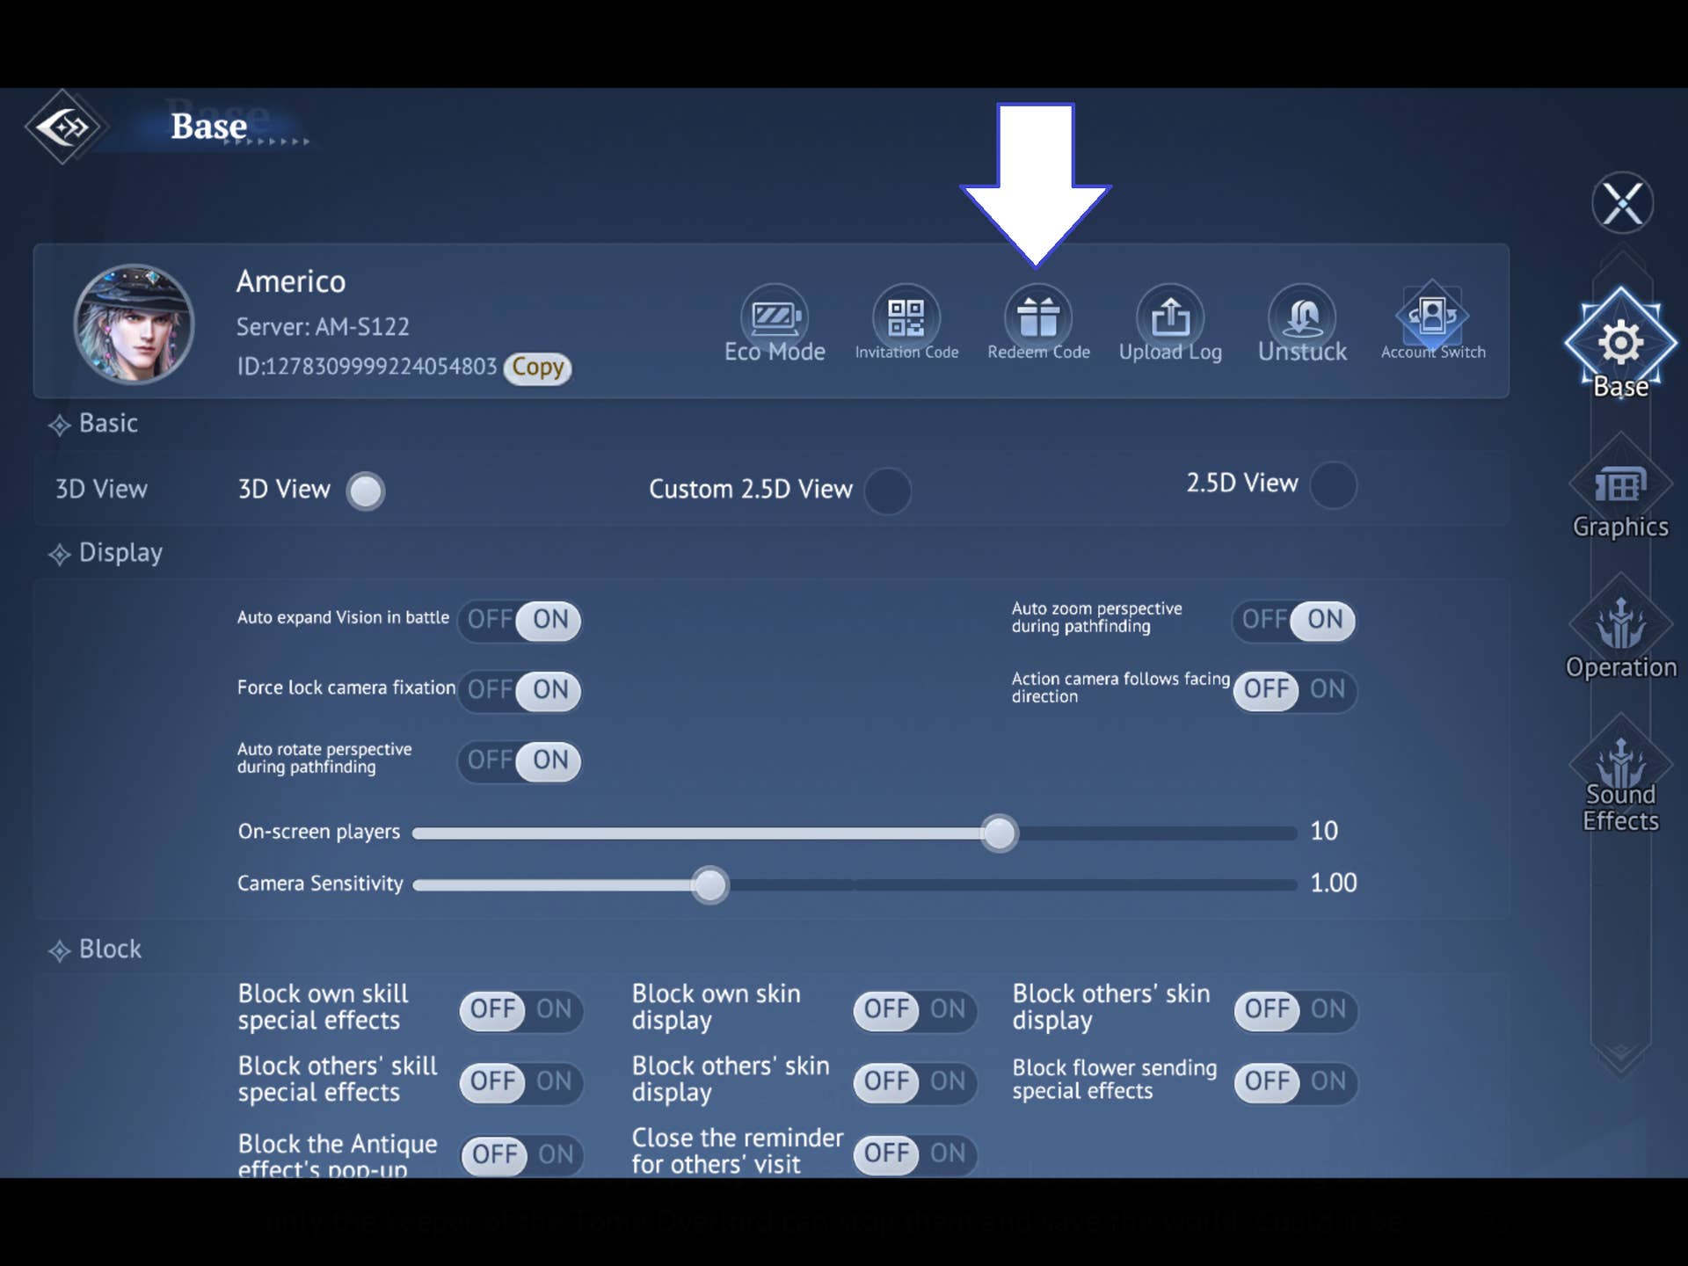Switch to the Graphics tab
Screen dimensions: 1688x1266
[1620, 492]
